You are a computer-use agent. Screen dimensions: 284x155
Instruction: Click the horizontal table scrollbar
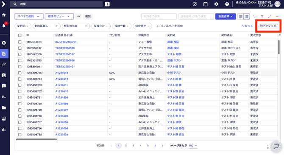pyautogui.click(x=36, y=139)
